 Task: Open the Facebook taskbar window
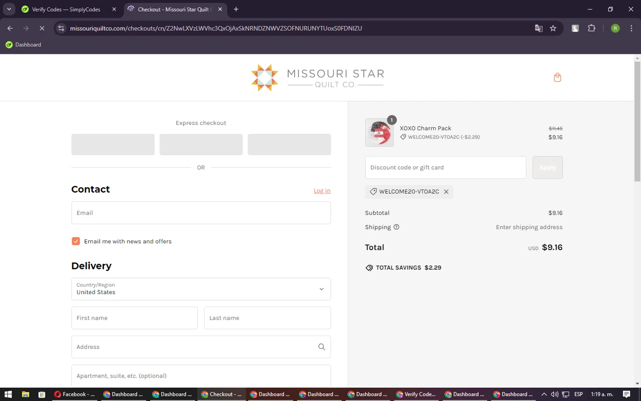pos(75,394)
